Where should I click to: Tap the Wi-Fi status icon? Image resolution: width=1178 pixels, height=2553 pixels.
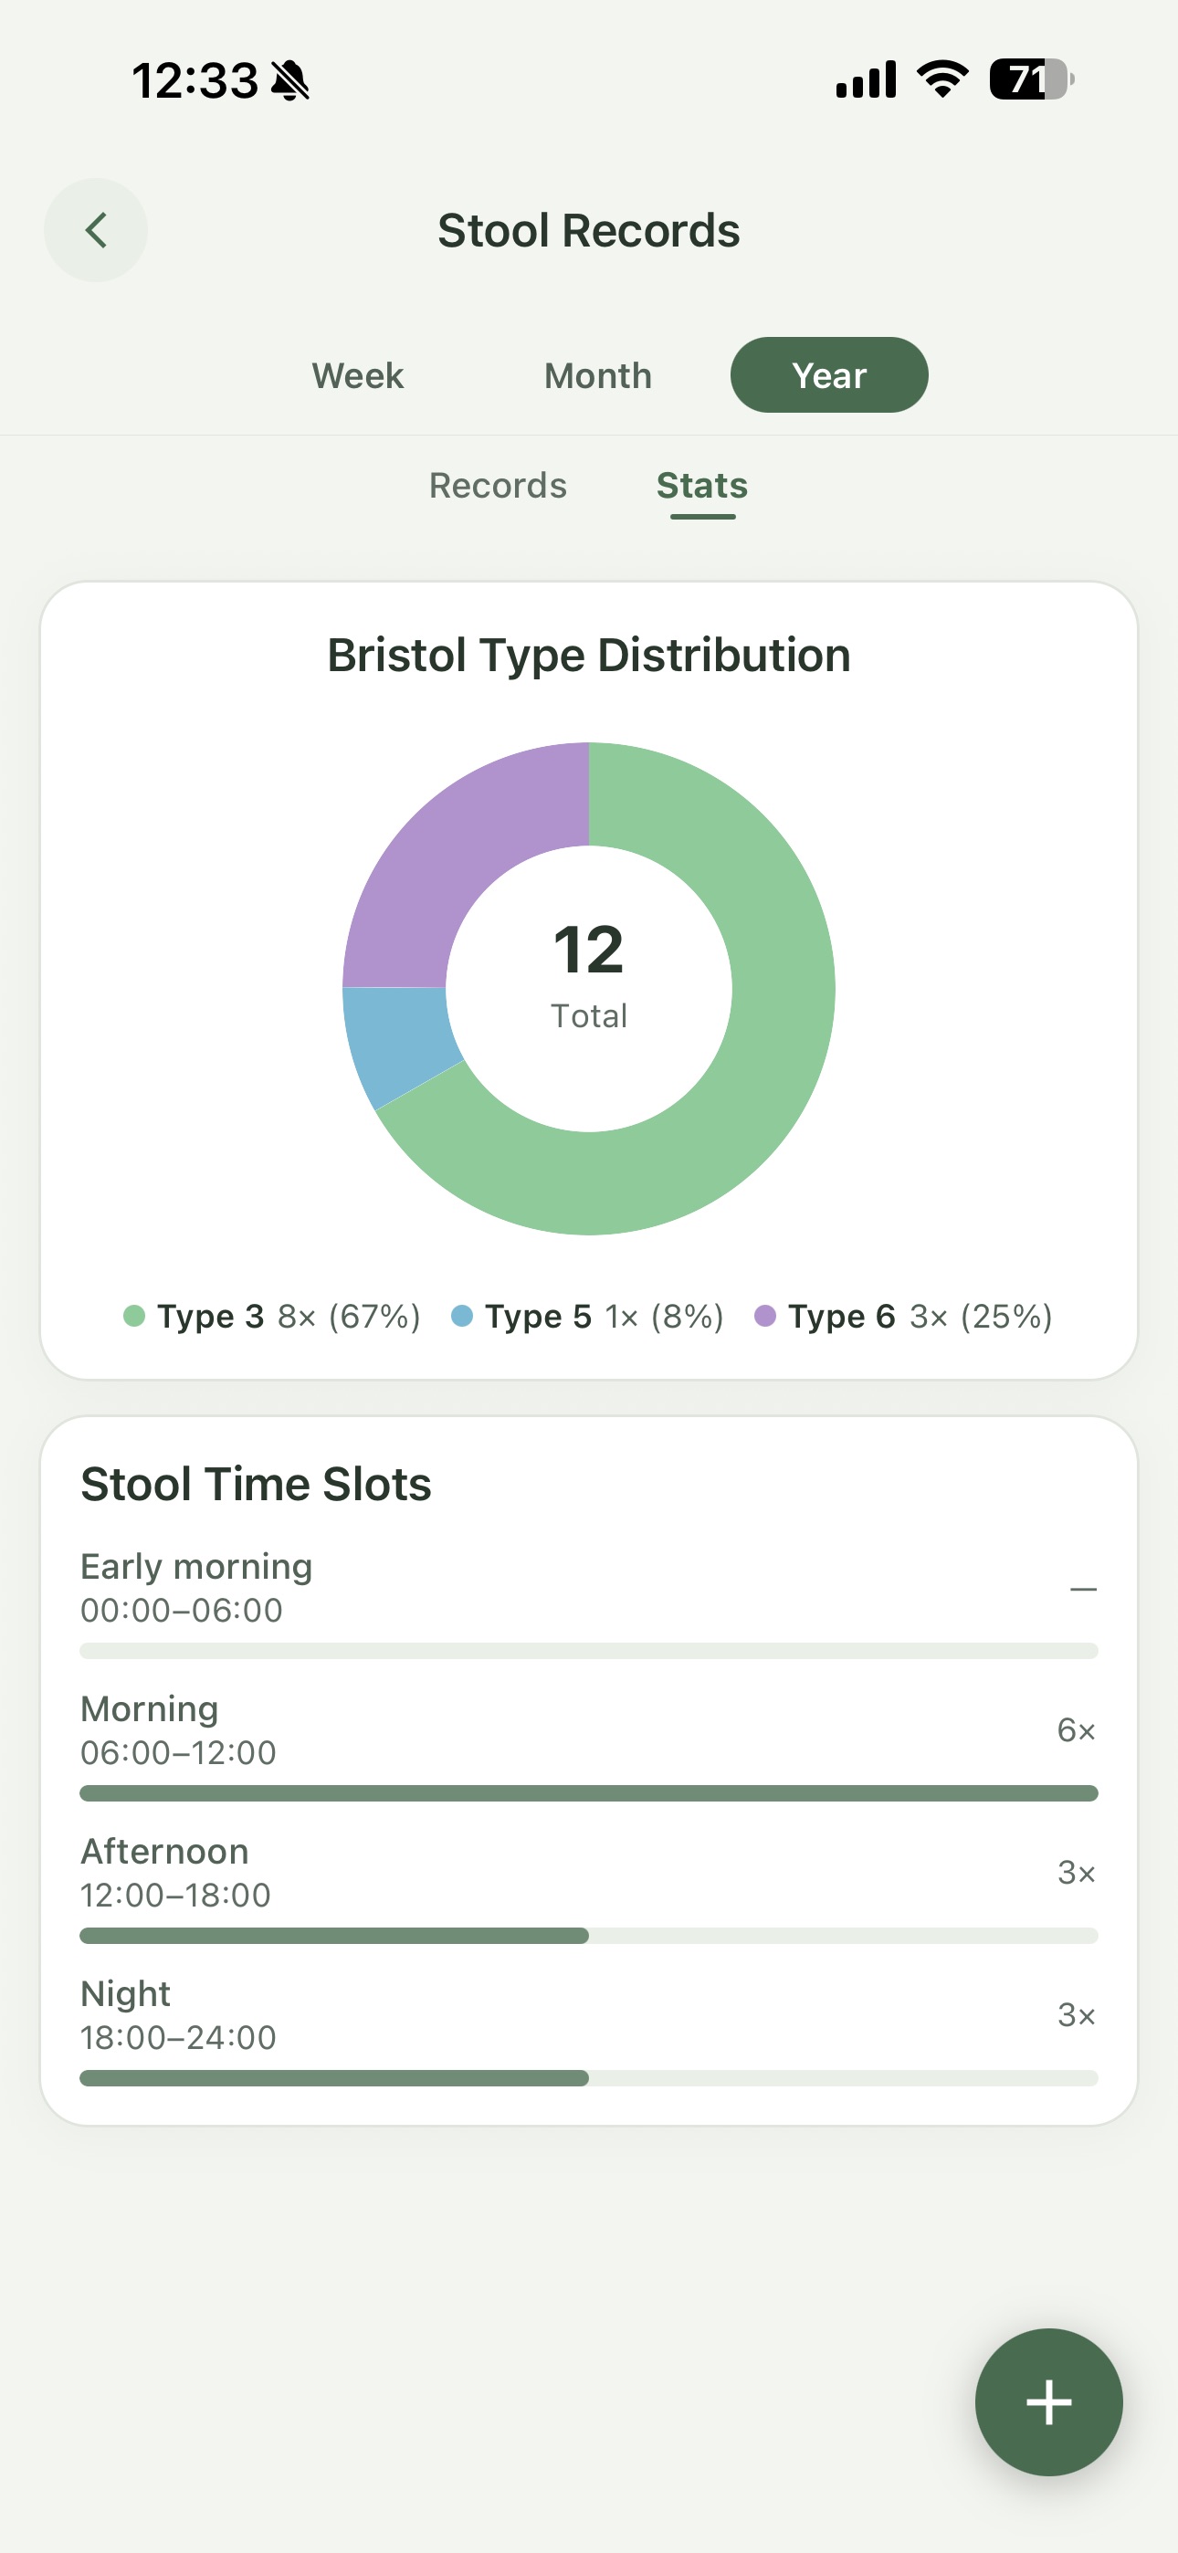[942, 79]
